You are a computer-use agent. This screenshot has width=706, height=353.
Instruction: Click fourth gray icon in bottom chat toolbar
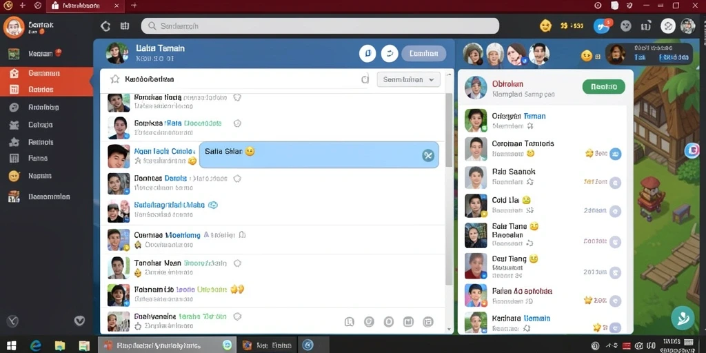pyautogui.click(x=408, y=321)
